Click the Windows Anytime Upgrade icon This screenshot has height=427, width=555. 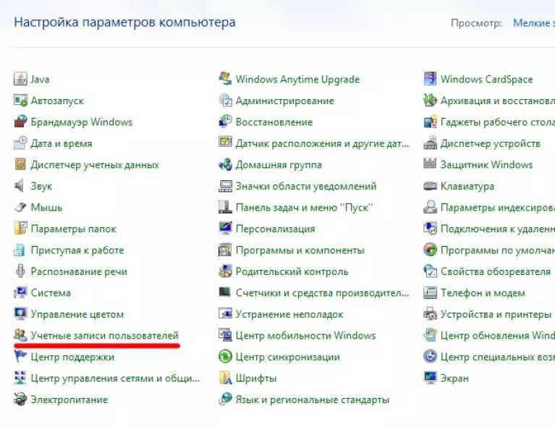tap(225, 79)
